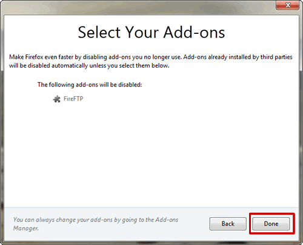Screen dimensions: 303x245
Task: Close the Select Your Add-ons dialog
Action: (288, 5)
